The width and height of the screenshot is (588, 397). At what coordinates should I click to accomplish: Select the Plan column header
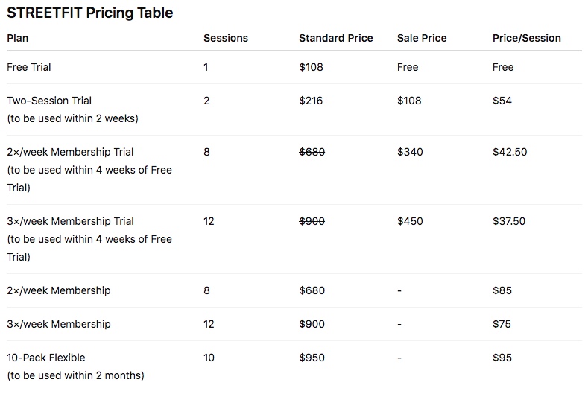18,38
